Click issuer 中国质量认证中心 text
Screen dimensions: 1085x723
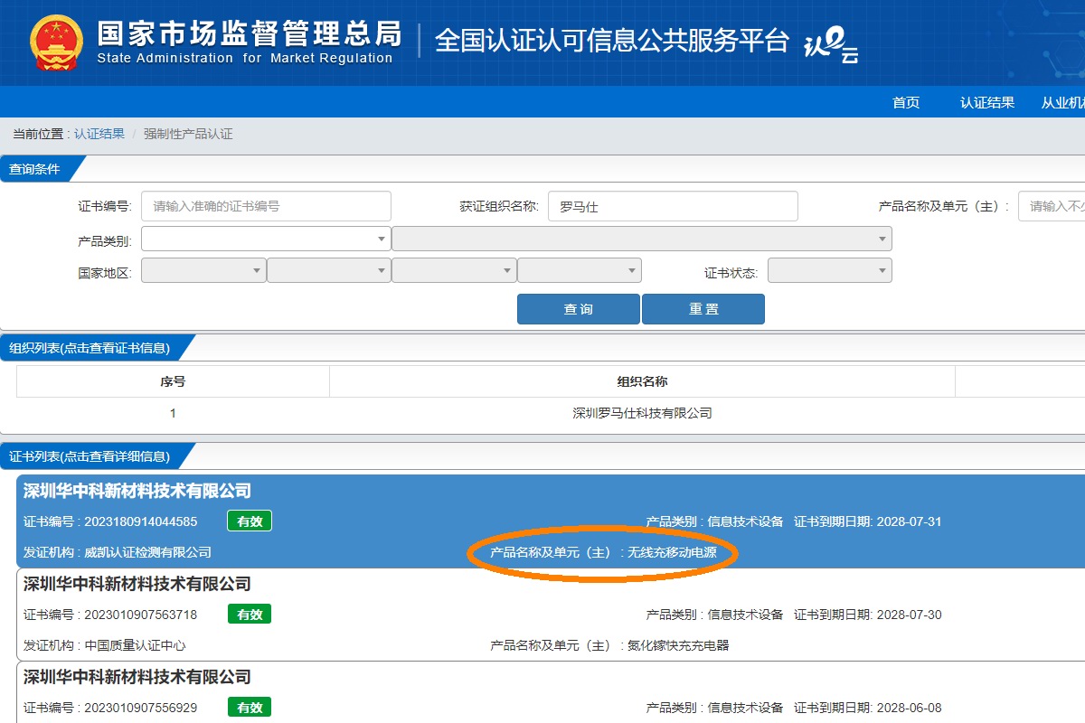pos(135,645)
